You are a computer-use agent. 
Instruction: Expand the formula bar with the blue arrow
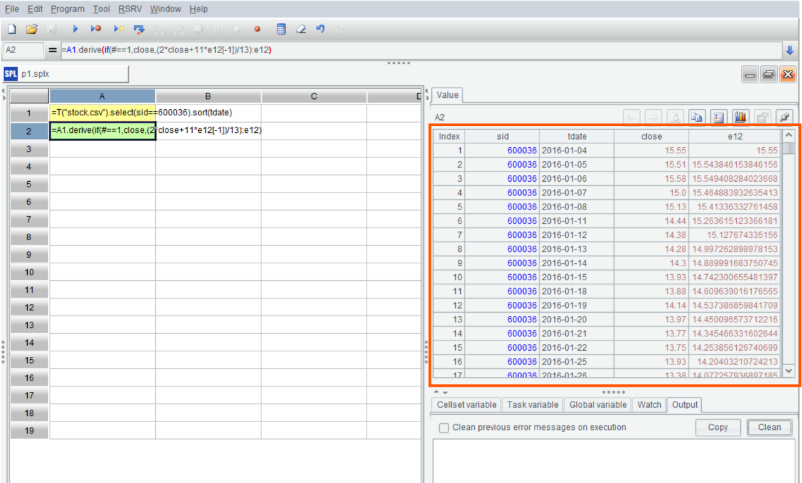click(789, 50)
